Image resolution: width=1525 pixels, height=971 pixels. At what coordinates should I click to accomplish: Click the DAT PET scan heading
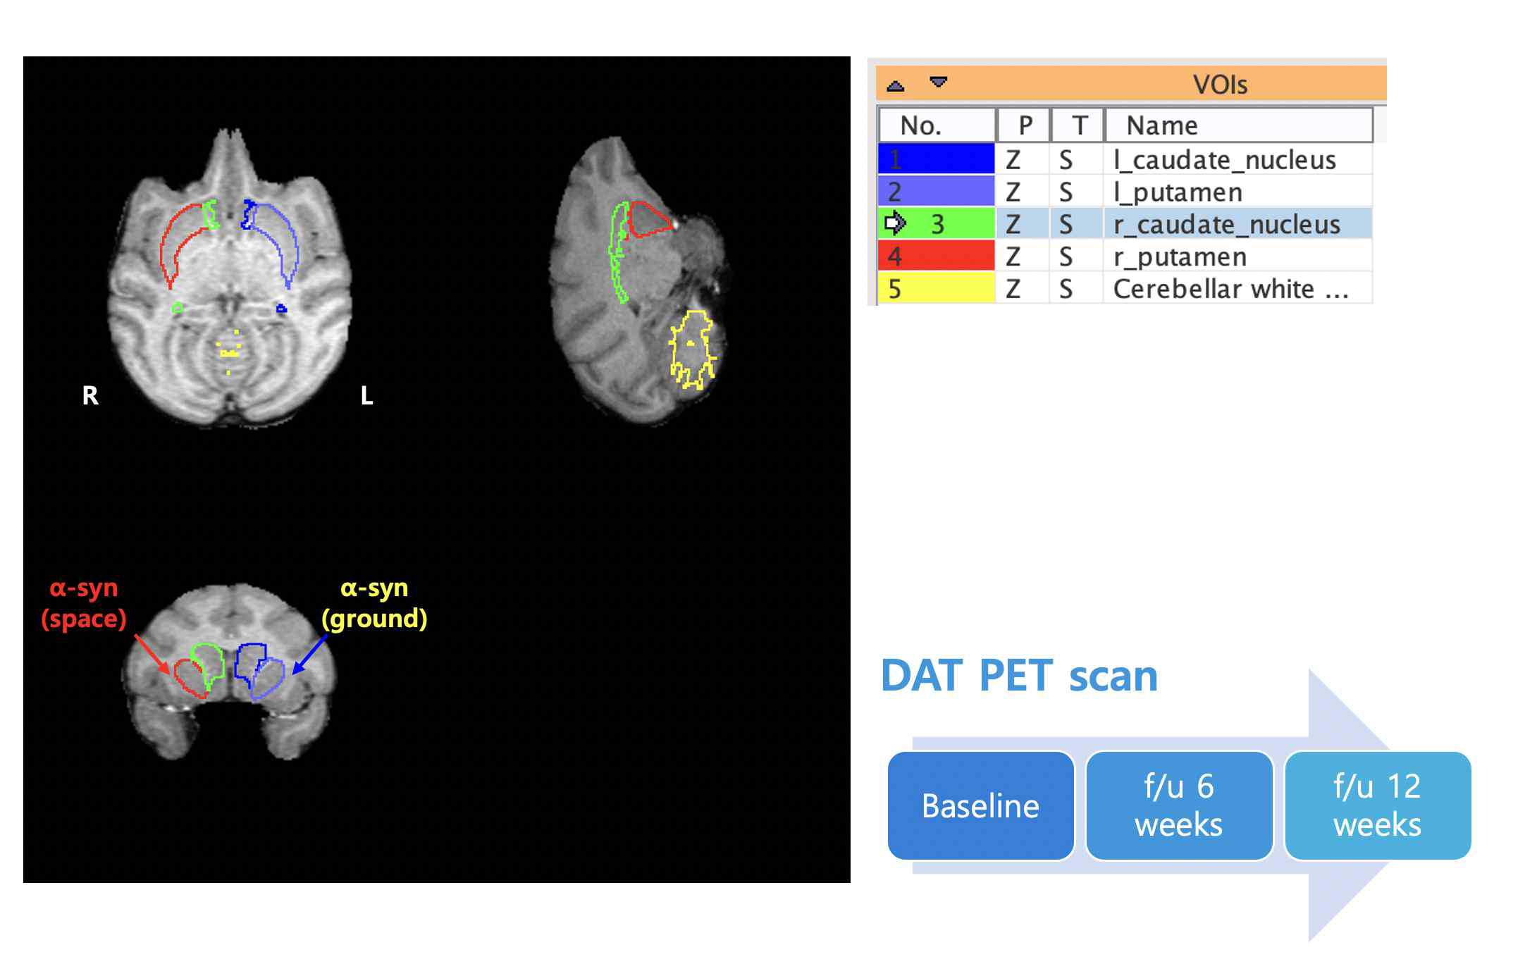coord(1019,676)
